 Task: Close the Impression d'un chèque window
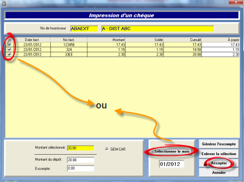coord(236,2)
